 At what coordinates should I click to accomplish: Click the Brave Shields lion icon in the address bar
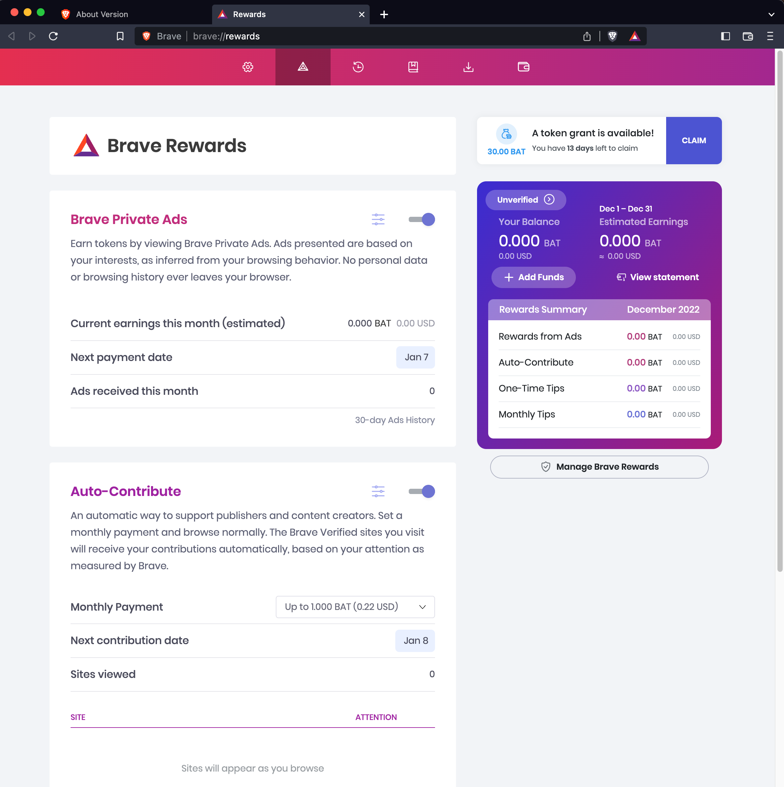612,36
